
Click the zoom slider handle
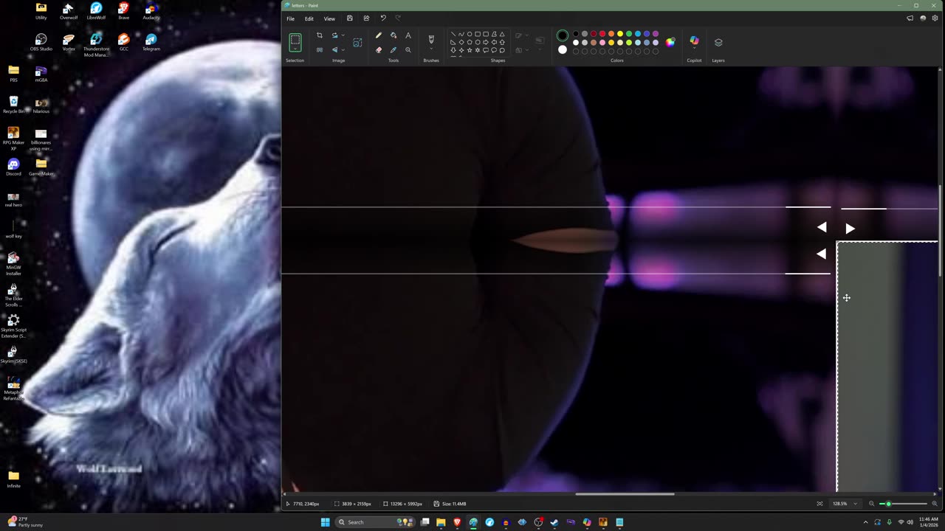pos(888,504)
